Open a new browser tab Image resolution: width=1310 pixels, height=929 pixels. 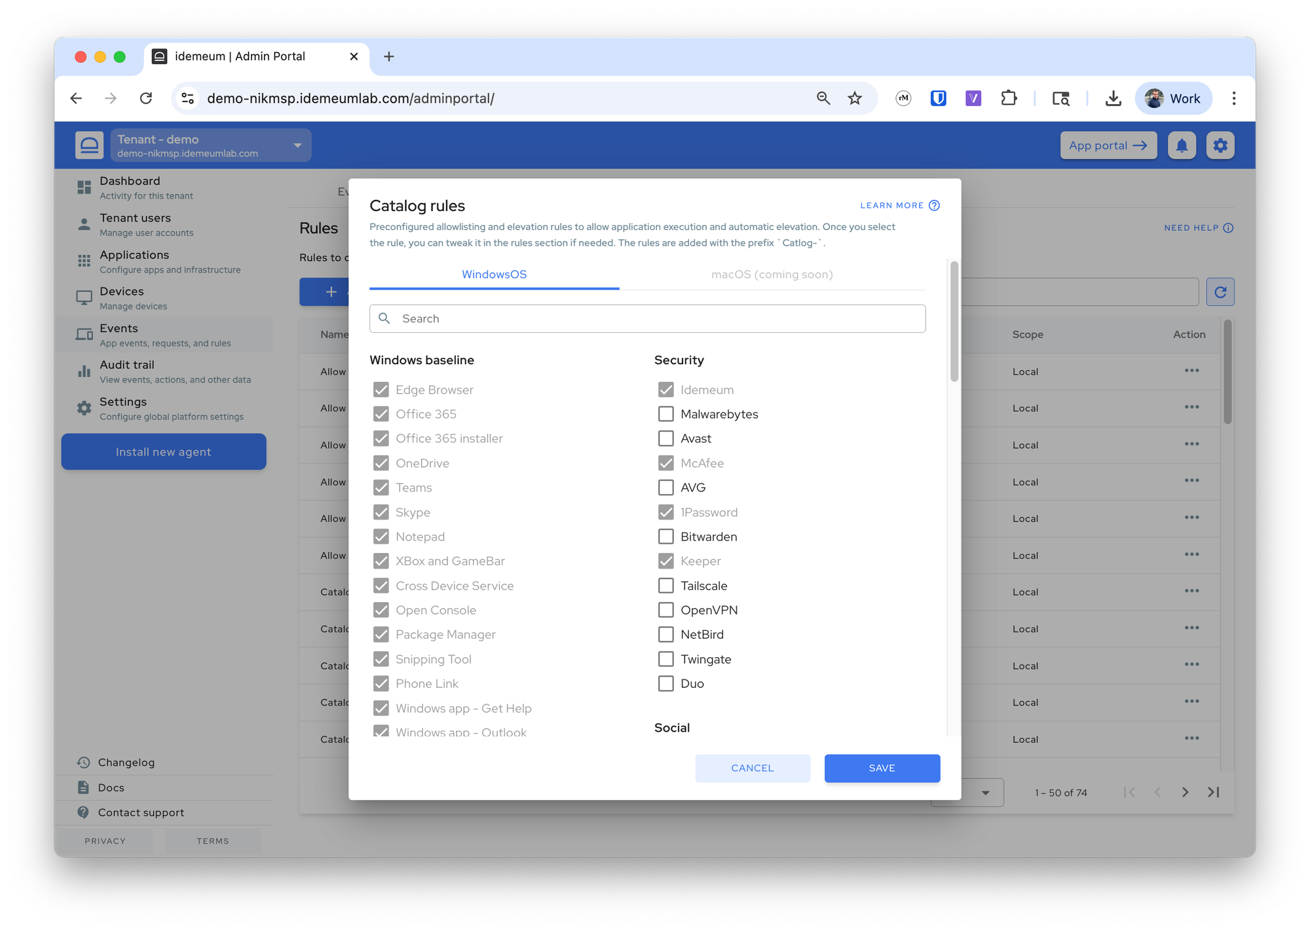point(388,57)
